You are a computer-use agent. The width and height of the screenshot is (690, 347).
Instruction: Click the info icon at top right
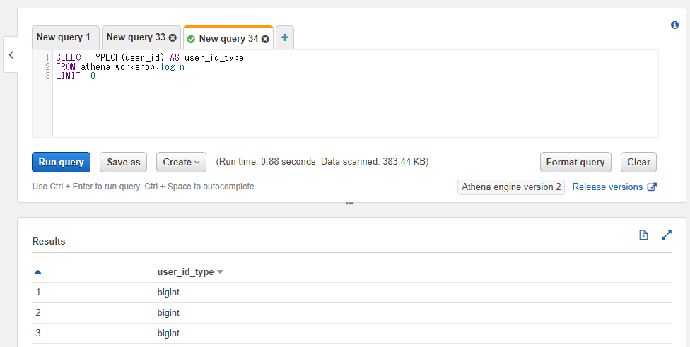click(x=674, y=25)
